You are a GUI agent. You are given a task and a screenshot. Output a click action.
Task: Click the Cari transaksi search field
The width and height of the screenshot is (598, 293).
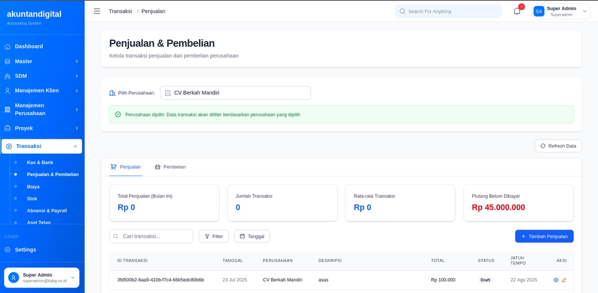point(151,236)
